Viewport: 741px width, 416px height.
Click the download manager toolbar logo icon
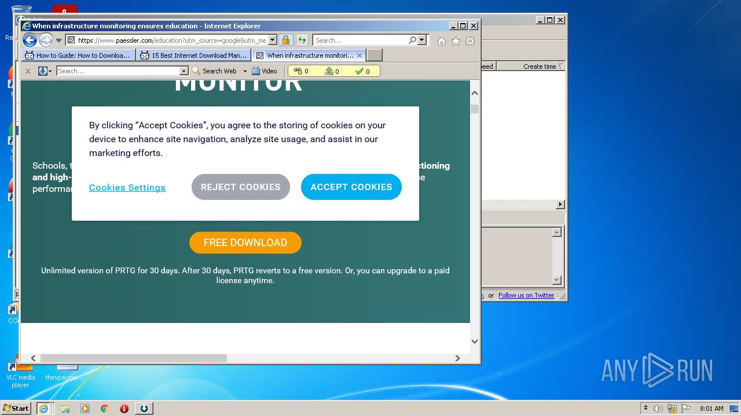[x=42, y=71]
